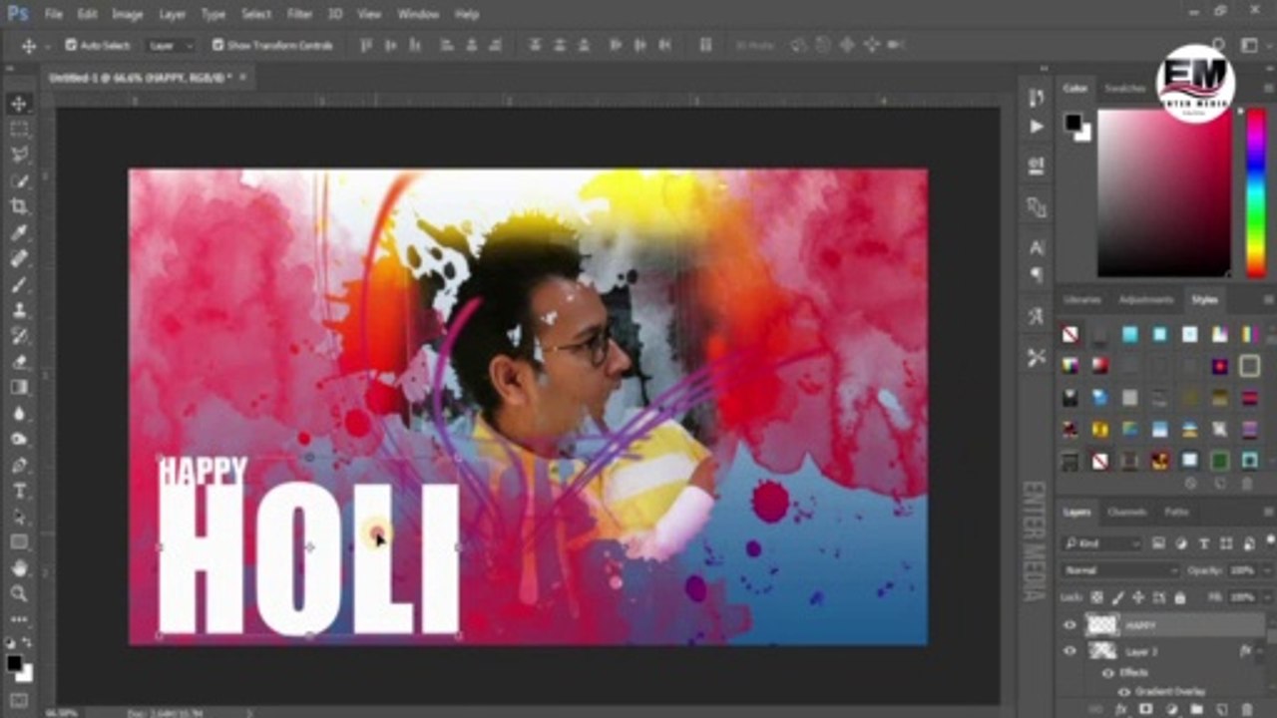
Task: Select the HAPPY layer thumbnail
Action: [1102, 625]
